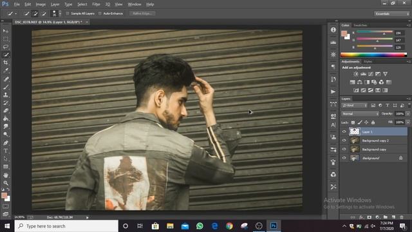Open the brush picker dropdown
The width and height of the screenshot is (412, 232).
[60, 14]
